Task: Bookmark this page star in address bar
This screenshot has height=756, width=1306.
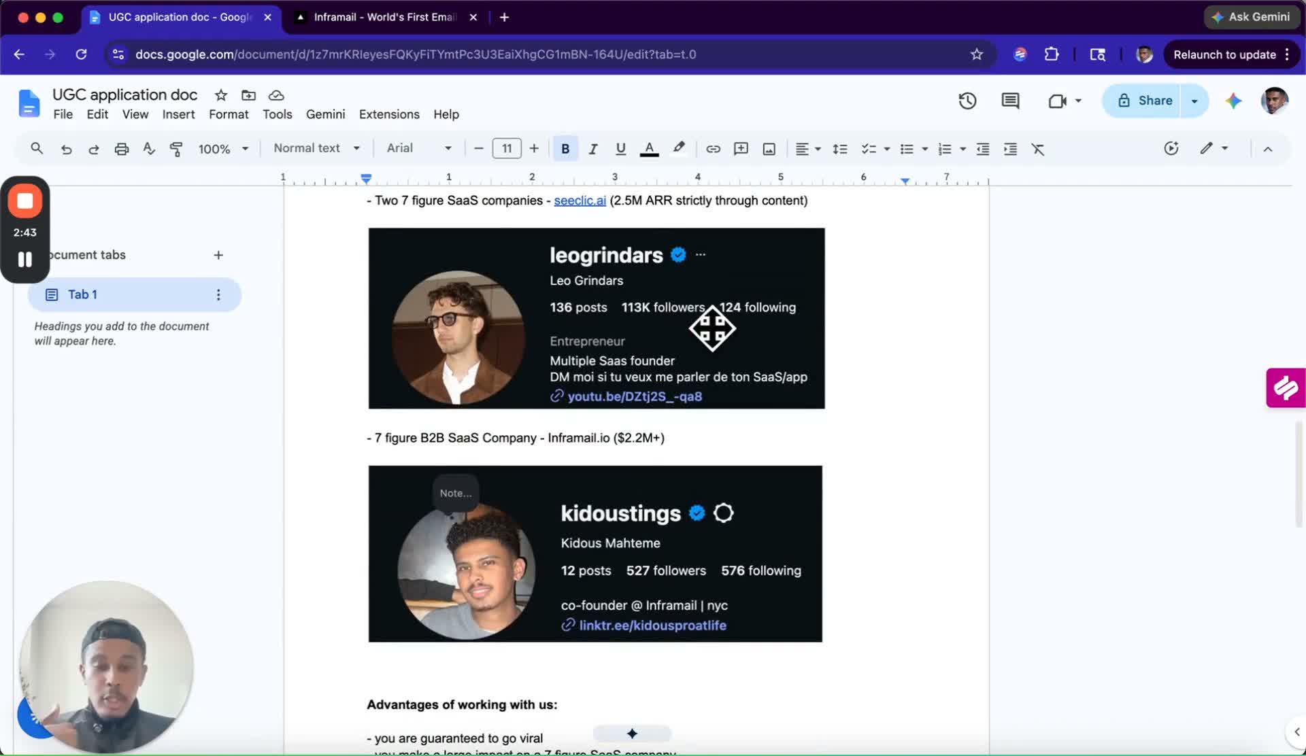Action: click(977, 54)
